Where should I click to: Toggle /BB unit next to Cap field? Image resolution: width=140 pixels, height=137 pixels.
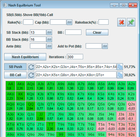coord(69,22)
